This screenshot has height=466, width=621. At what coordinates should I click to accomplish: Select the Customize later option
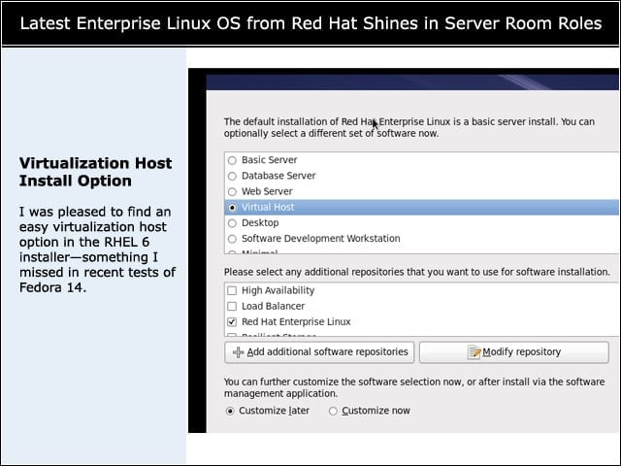230,412
